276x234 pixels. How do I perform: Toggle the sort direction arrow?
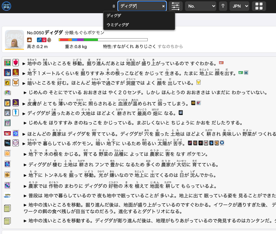223,6
